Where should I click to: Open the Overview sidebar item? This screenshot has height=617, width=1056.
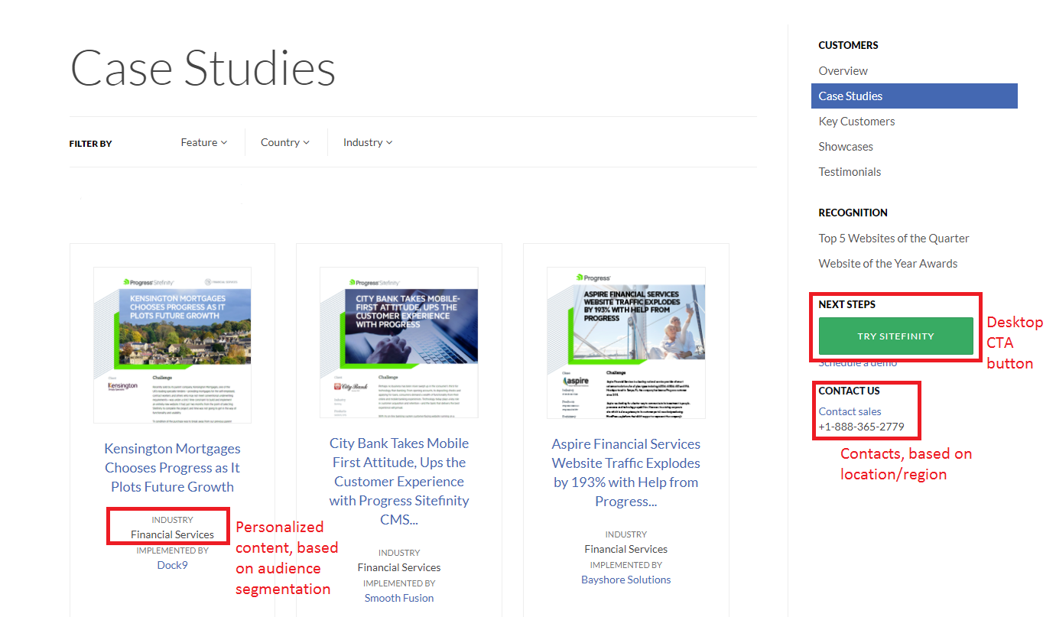point(843,70)
